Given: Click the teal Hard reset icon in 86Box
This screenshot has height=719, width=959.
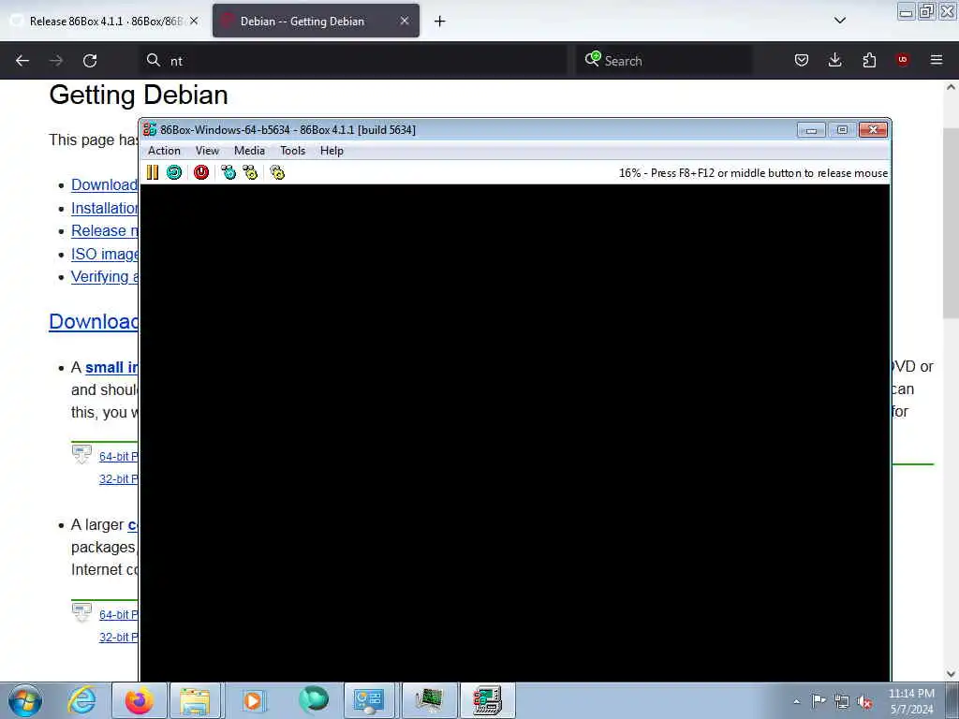Looking at the screenshot, I should coord(174,172).
